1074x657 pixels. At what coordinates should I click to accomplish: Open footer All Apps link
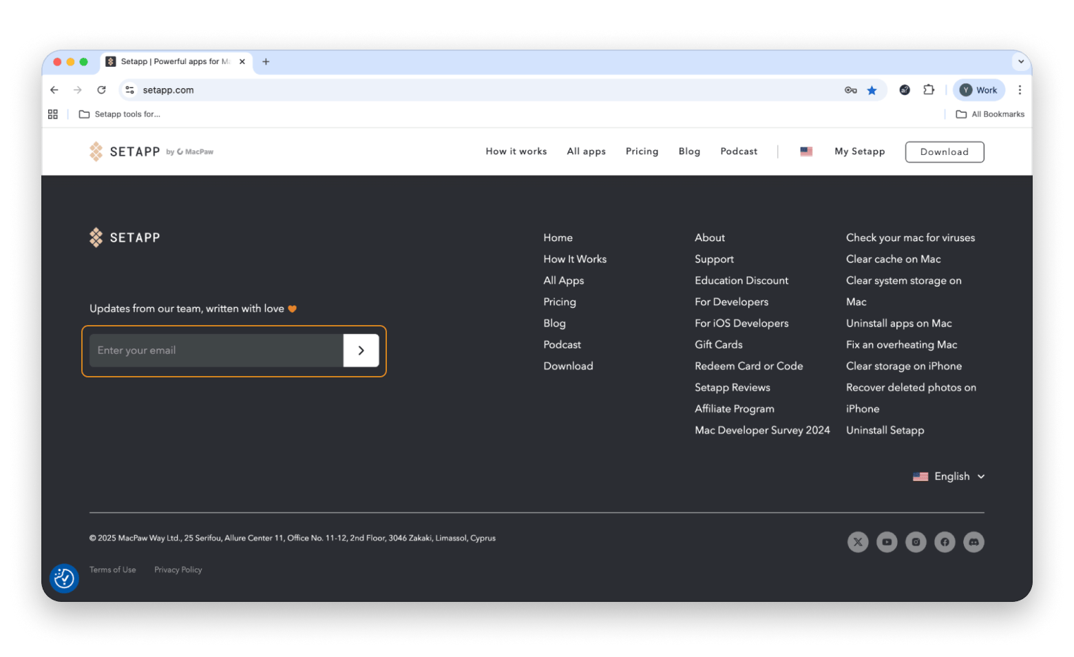pos(564,280)
